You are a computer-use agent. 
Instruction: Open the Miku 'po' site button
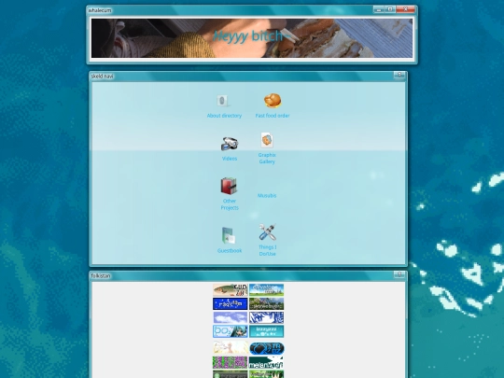[231, 331]
